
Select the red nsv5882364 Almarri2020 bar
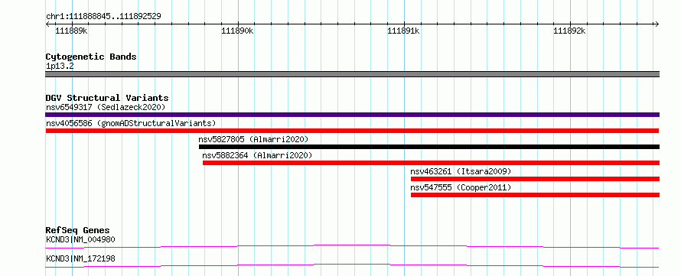431,163
